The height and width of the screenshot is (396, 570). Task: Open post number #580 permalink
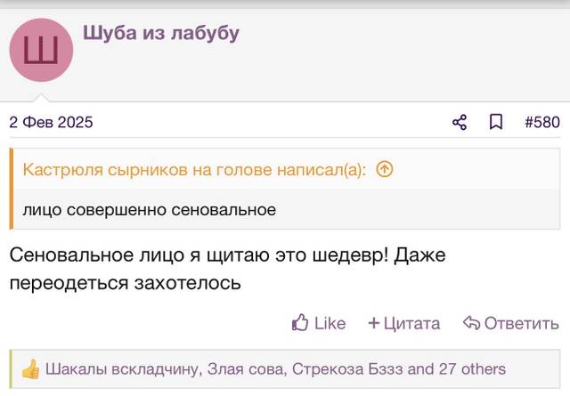click(x=542, y=122)
